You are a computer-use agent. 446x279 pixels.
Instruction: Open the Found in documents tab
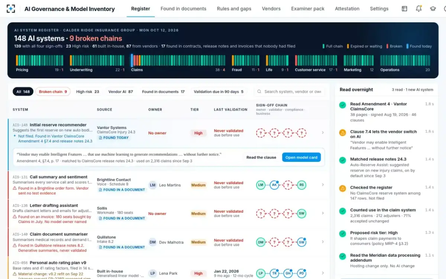pos(183,9)
